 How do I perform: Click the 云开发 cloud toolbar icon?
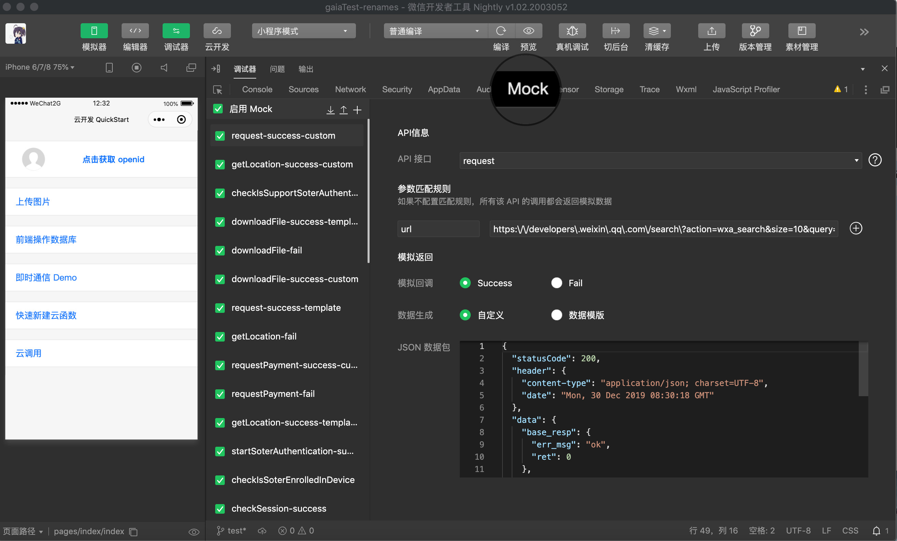217,31
